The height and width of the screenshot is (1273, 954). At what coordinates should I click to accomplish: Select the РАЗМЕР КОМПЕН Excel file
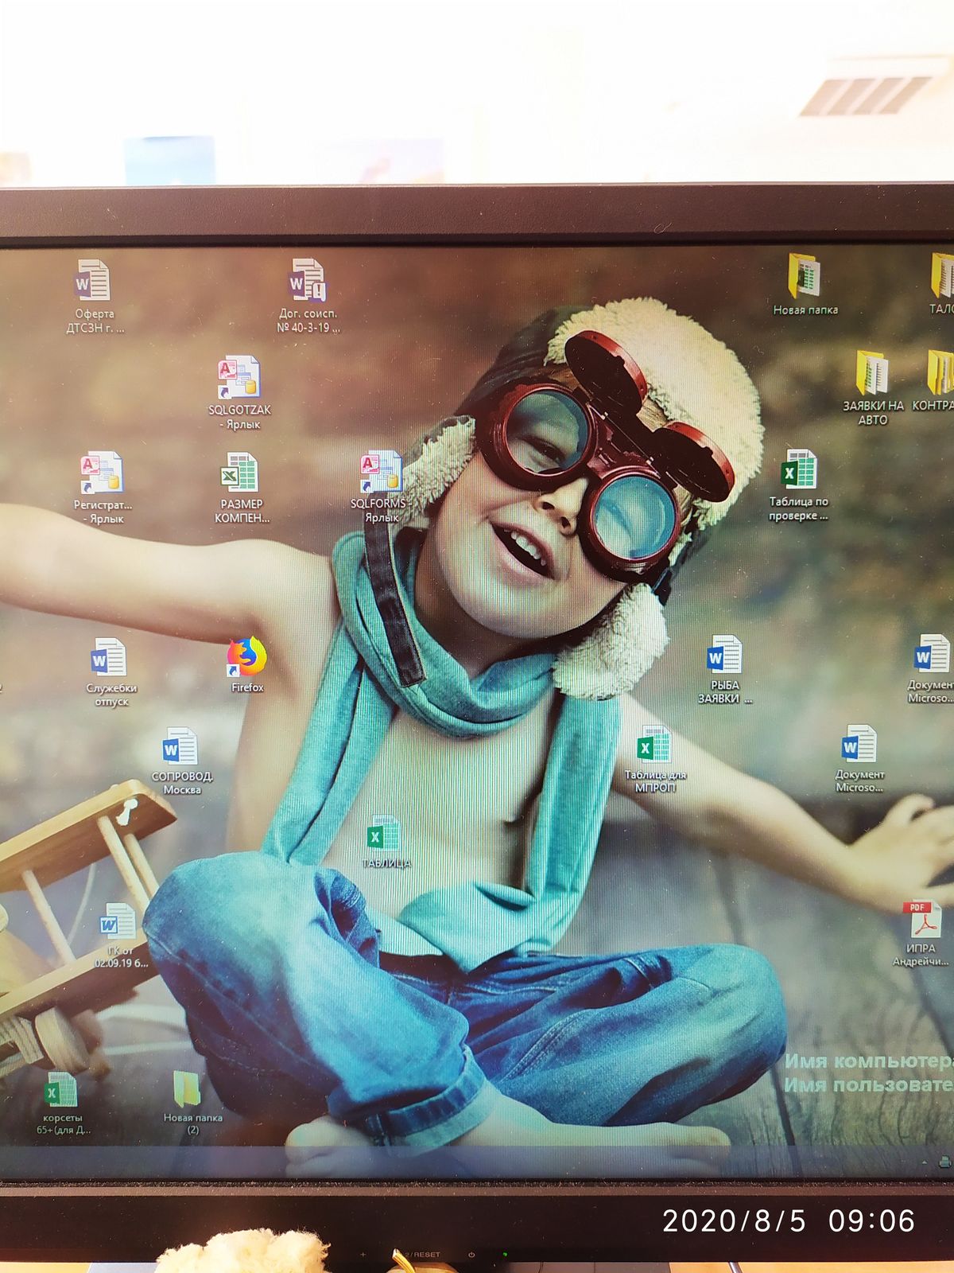(242, 488)
